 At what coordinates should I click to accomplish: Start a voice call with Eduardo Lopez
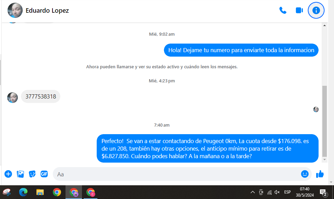point(283,10)
